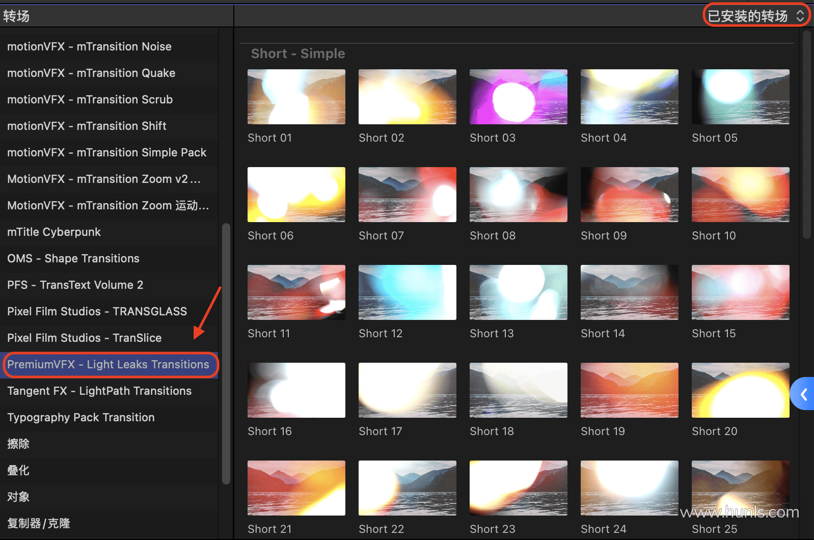Select motionVFX - mTransition Scrub category
The image size is (814, 540).
pos(109,99)
